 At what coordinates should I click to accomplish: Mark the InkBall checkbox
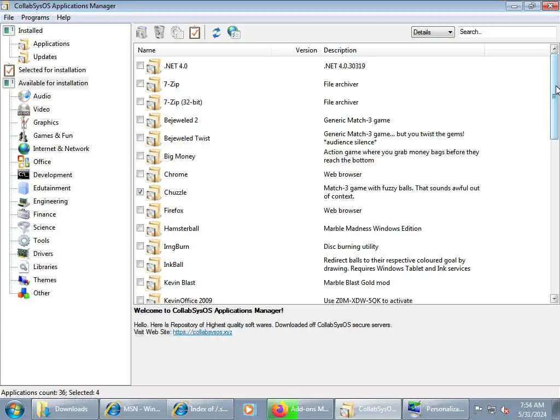[x=141, y=264]
